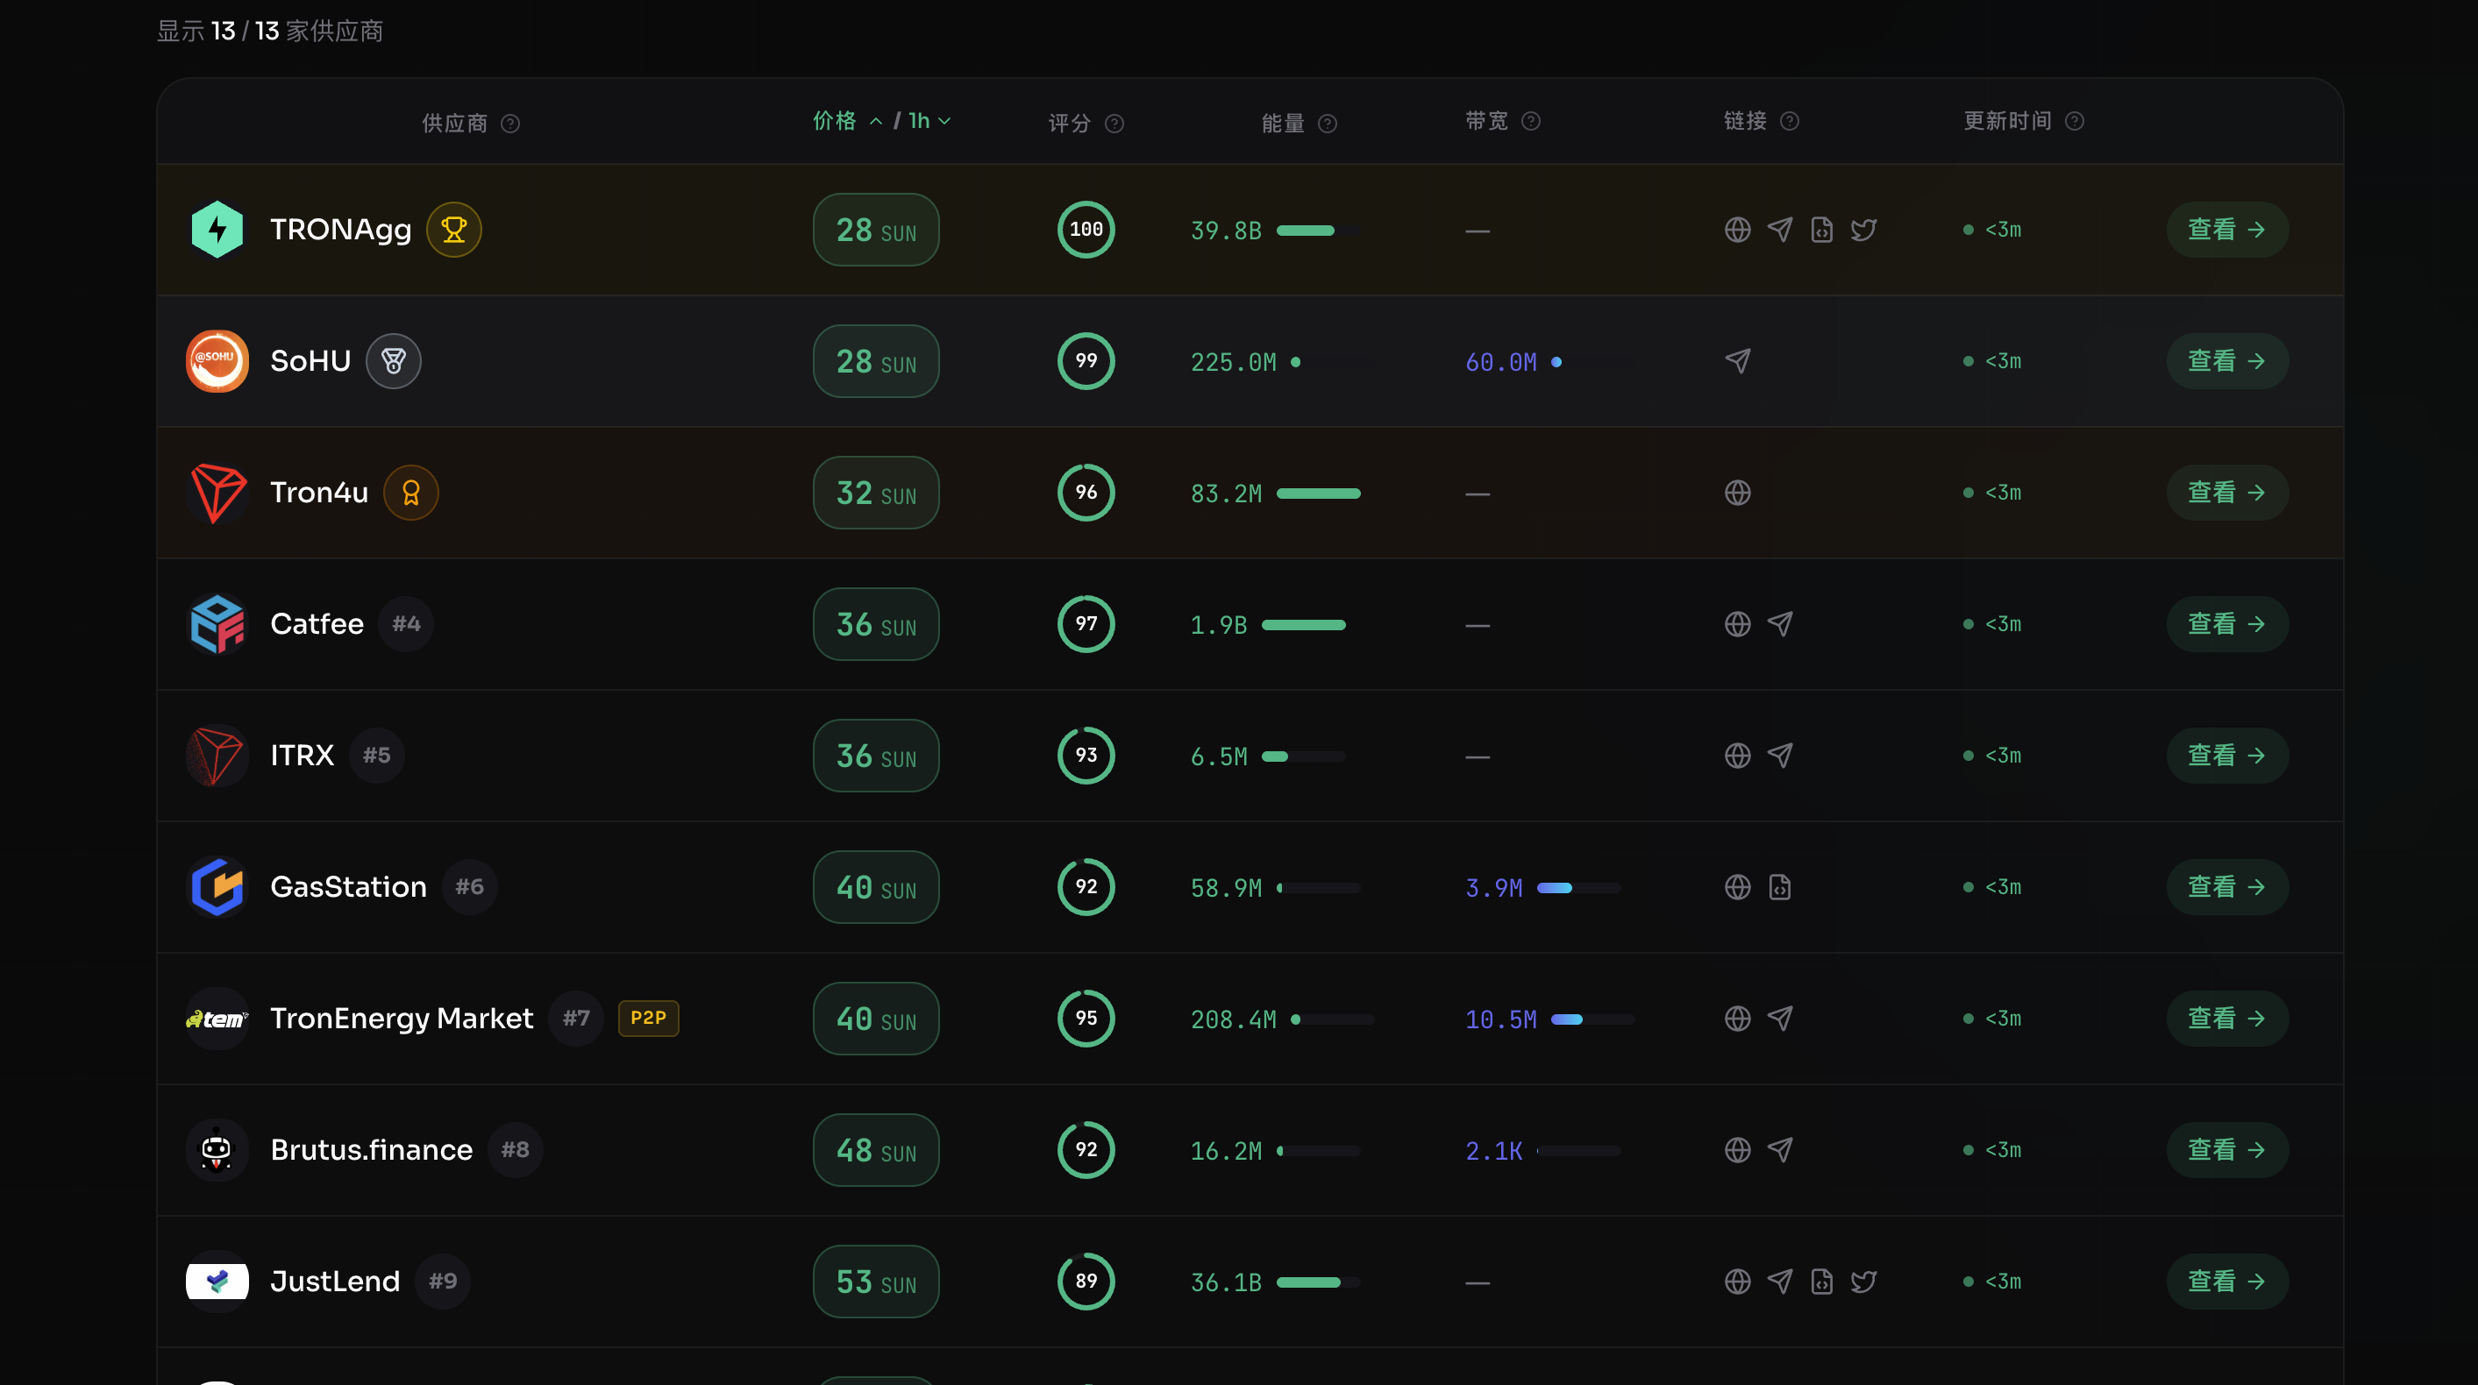
Task: Click 查看 button for ITRX
Action: click(x=2227, y=755)
